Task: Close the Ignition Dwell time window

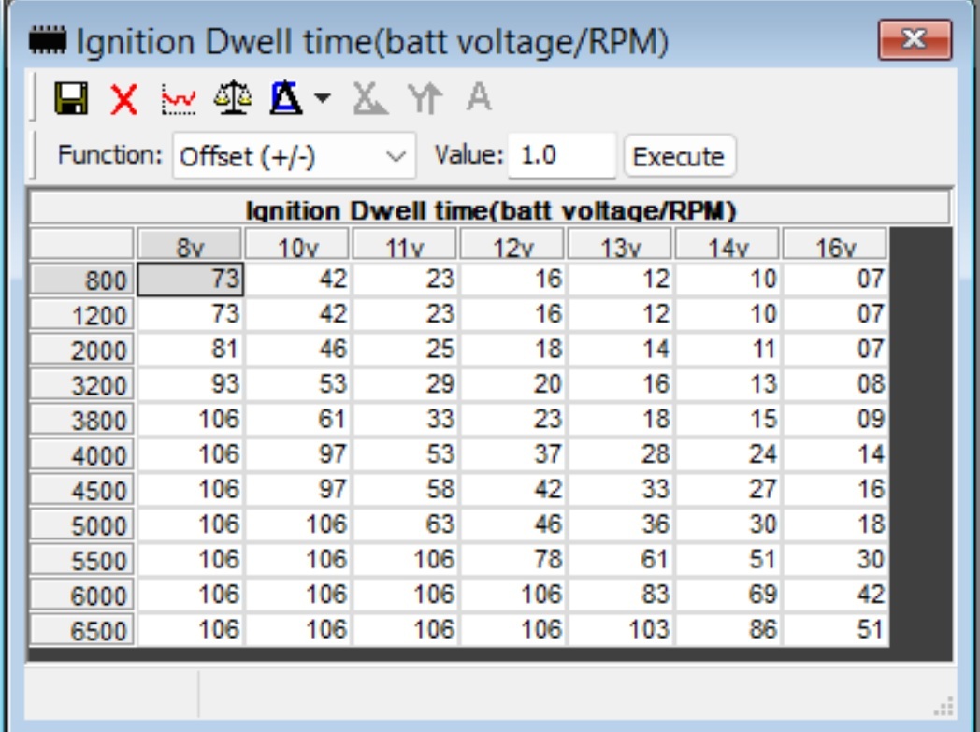Action: click(x=915, y=41)
